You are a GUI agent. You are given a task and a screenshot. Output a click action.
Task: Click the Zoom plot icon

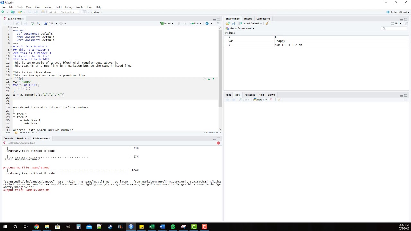[244, 100]
